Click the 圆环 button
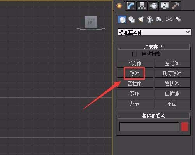Image resolution: width=195 pixels, height=155 pixels. pyautogui.click(x=135, y=94)
